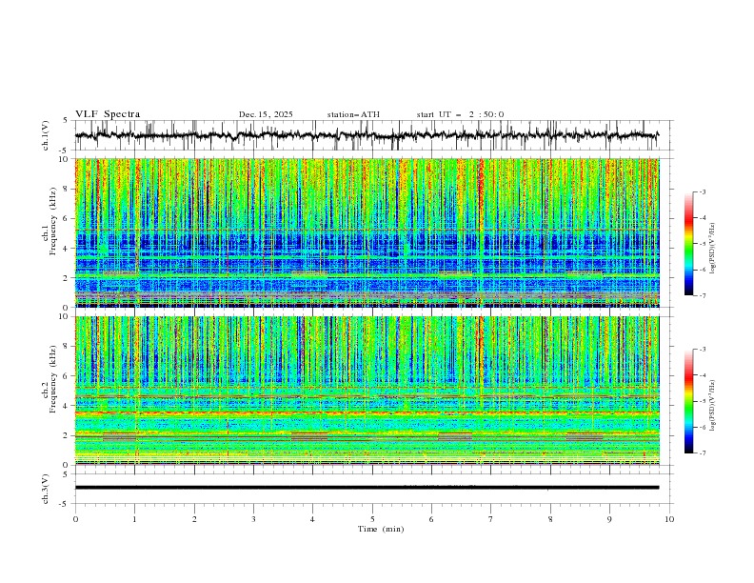Click the 0 minute tick on the time axis
This screenshot has width=754, height=583.
pyautogui.click(x=75, y=518)
